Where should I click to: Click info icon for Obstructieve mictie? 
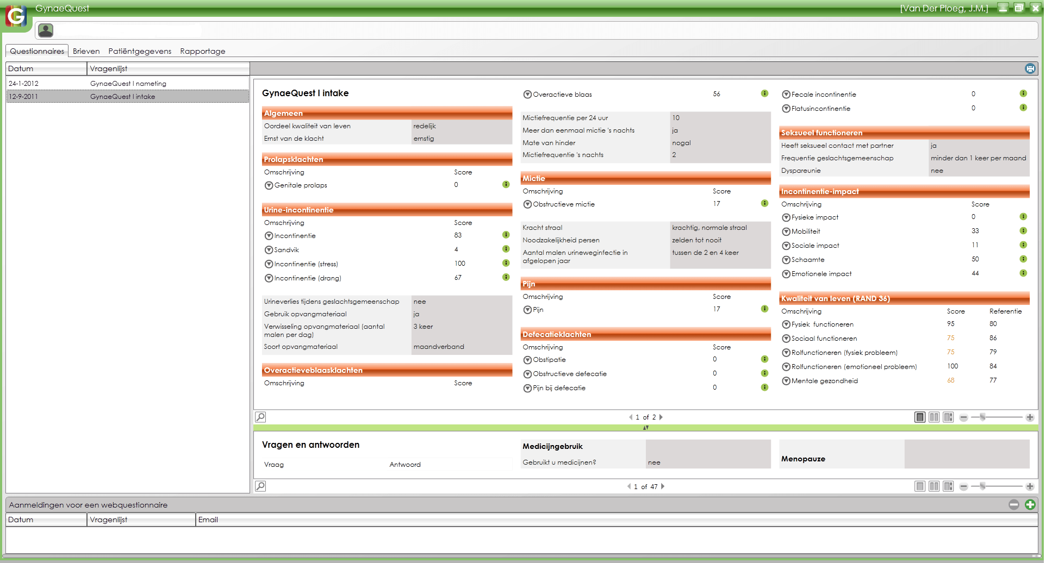pyautogui.click(x=764, y=204)
